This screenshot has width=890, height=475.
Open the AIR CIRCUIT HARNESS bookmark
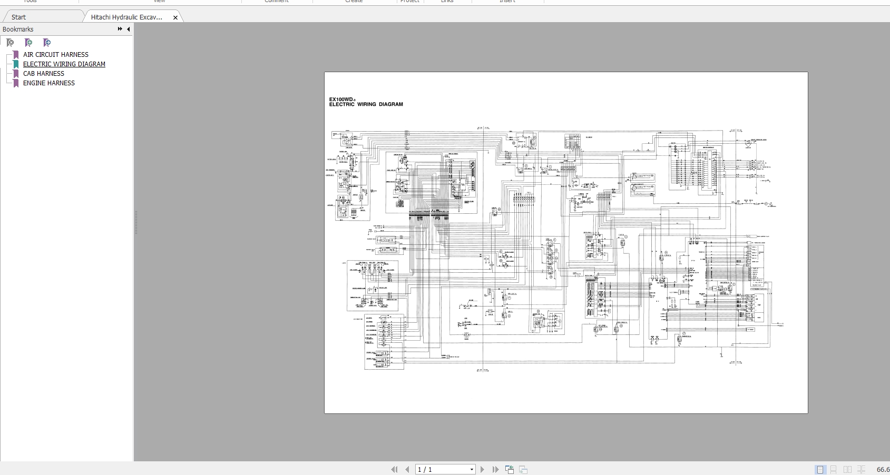(x=56, y=55)
